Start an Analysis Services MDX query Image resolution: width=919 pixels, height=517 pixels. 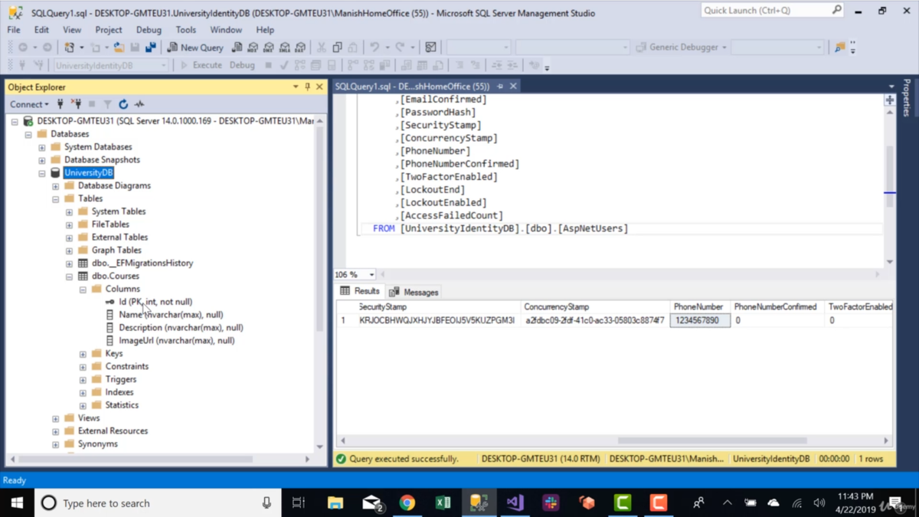(253, 47)
